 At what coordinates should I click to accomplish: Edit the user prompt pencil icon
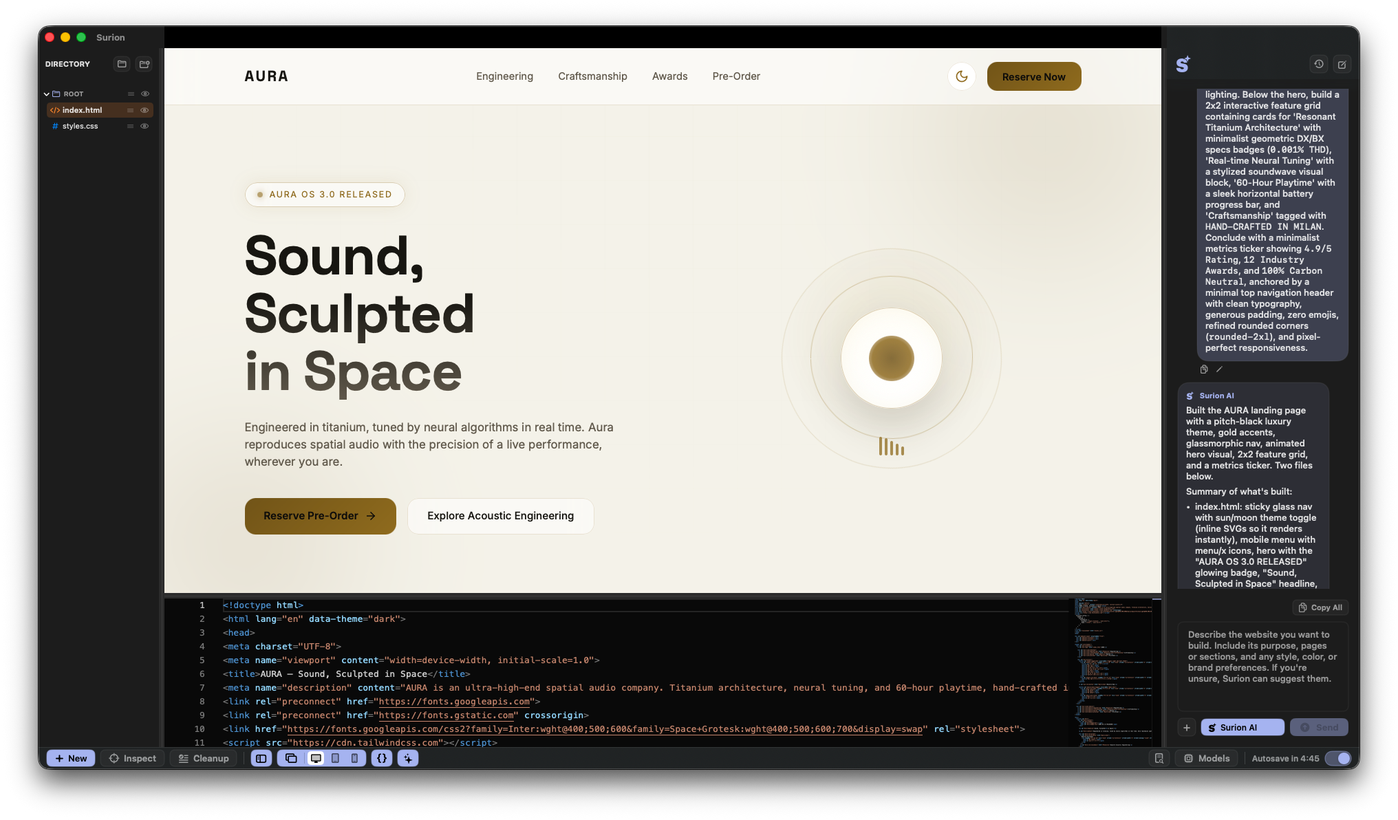point(1219,369)
